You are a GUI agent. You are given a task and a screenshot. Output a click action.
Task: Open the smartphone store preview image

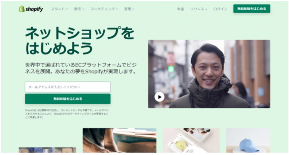point(191,140)
